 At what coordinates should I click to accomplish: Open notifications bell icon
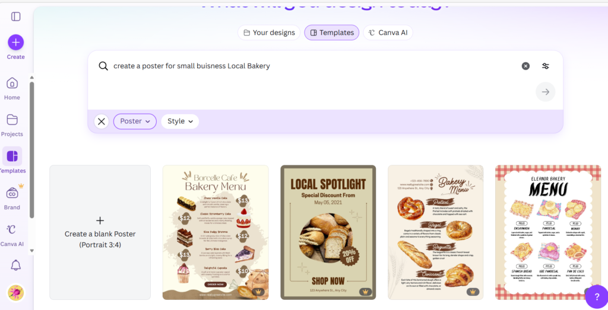point(15,266)
